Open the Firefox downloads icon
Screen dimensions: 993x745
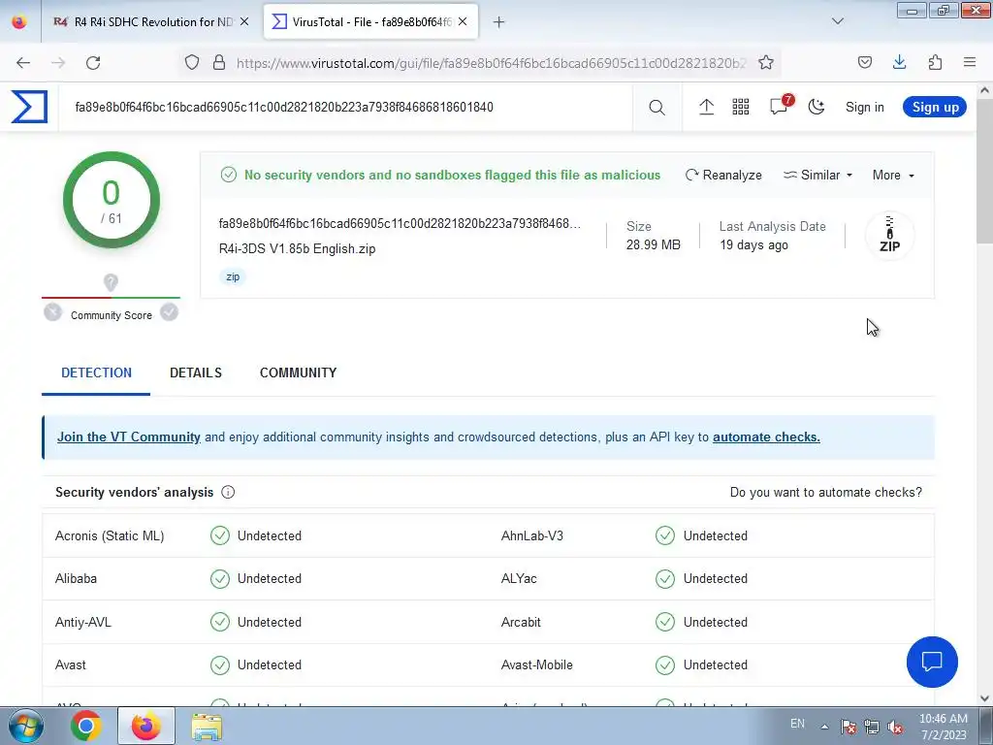[899, 62]
